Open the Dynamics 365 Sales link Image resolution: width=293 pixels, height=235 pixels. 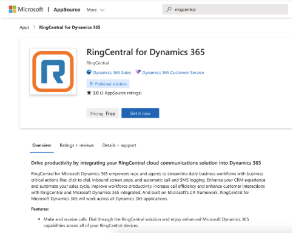tap(112, 72)
